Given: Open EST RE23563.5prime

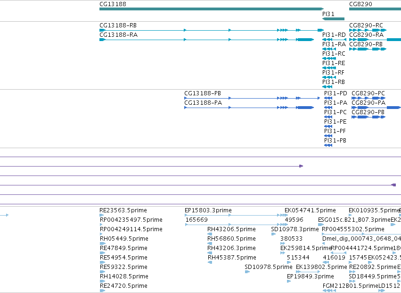Looking at the screenshot, I should (x=123, y=210).
